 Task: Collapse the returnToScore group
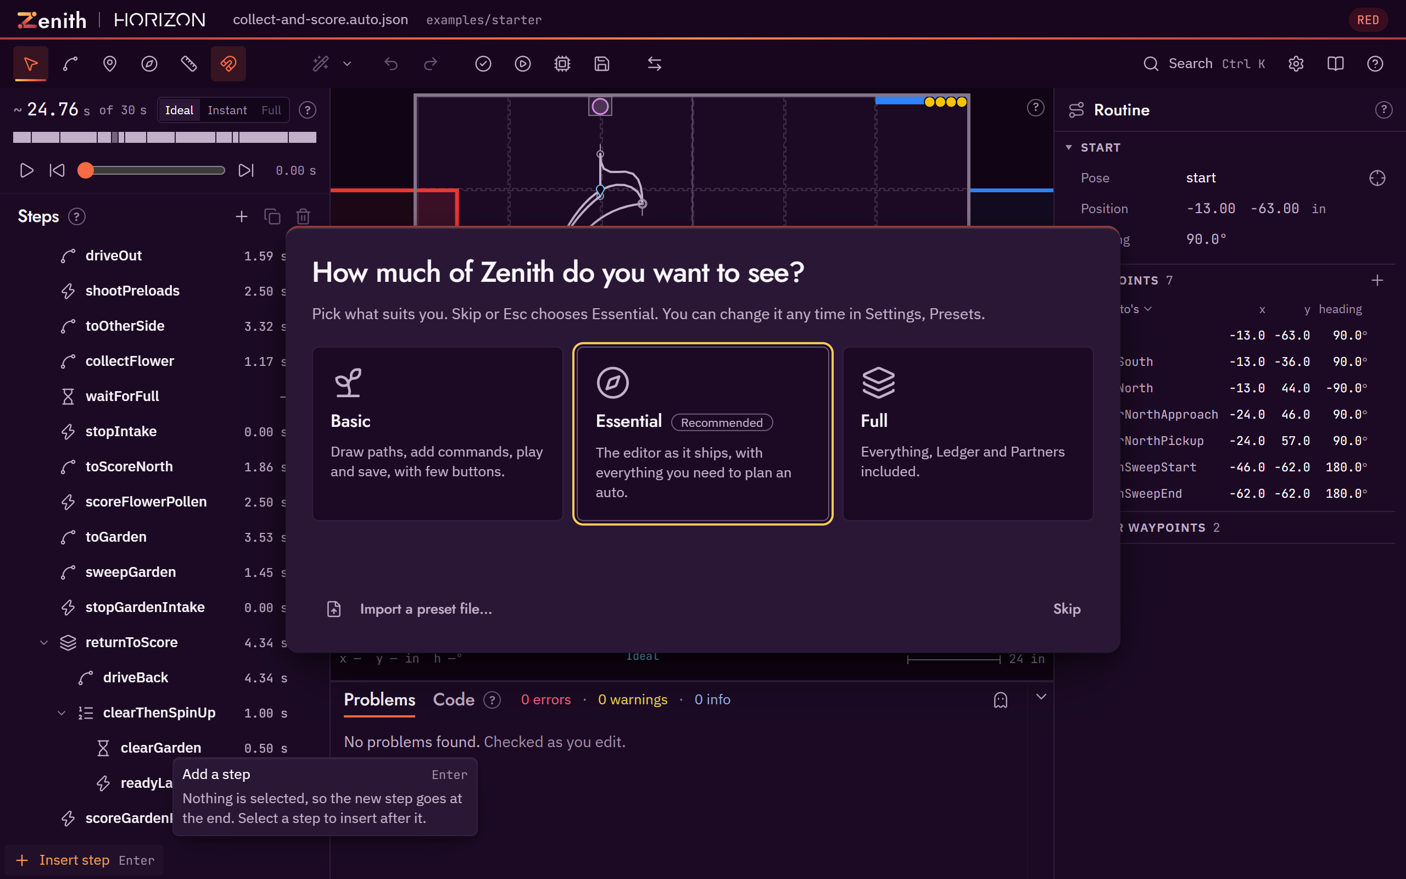point(43,642)
